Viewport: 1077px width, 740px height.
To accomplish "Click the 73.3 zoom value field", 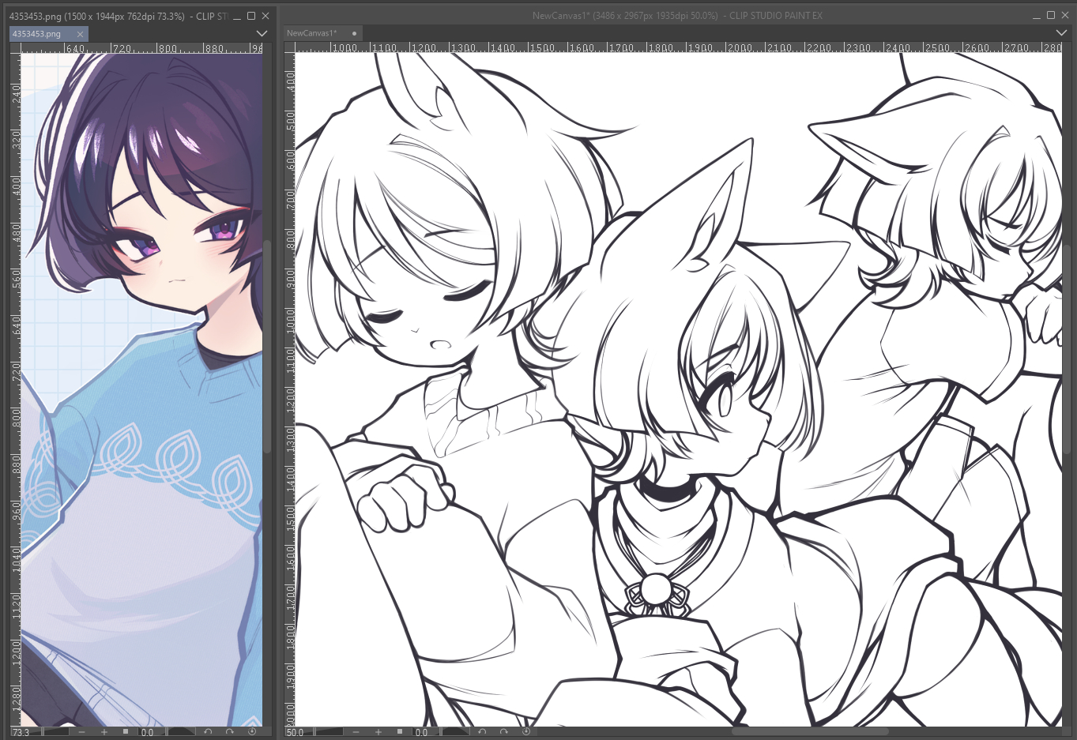I will [x=21, y=732].
